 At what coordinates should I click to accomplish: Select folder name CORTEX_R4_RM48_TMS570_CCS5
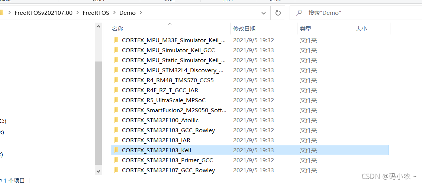click(168, 80)
